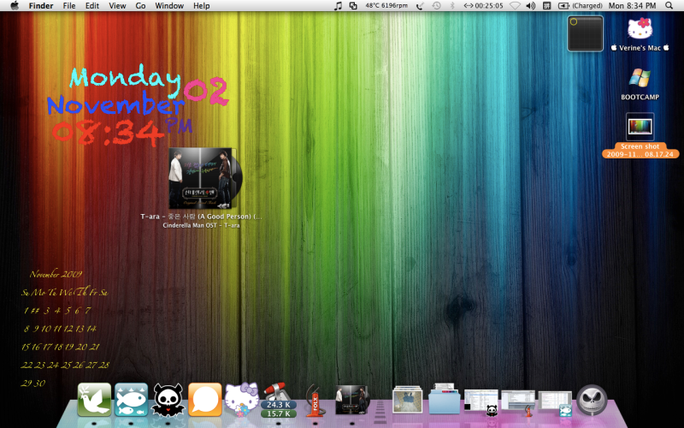The height and width of the screenshot is (428, 684).
Task: Open the Go menu
Action: tap(140, 6)
